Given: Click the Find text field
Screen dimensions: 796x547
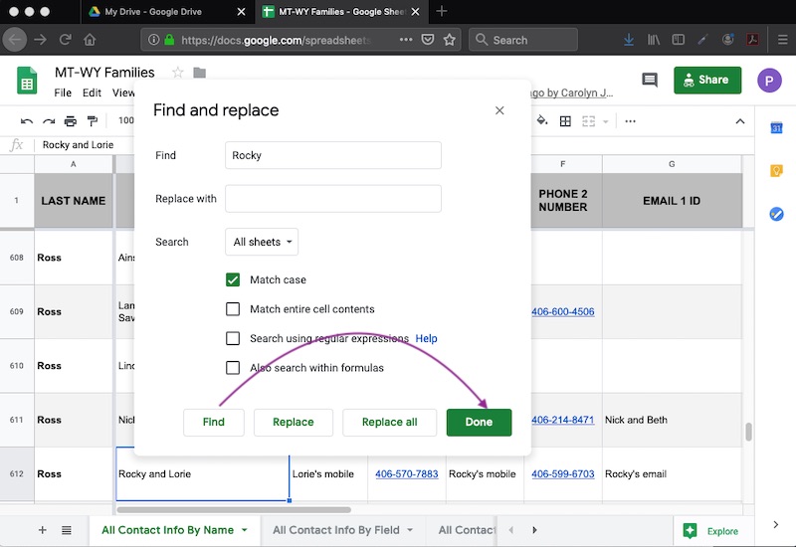Looking at the screenshot, I should pyautogui.click(x=333, y=155).
